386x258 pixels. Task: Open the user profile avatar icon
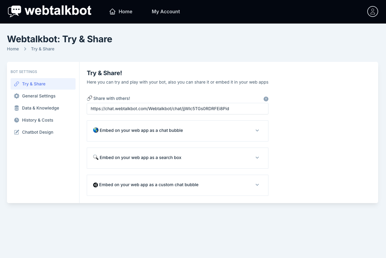(372, 11)
